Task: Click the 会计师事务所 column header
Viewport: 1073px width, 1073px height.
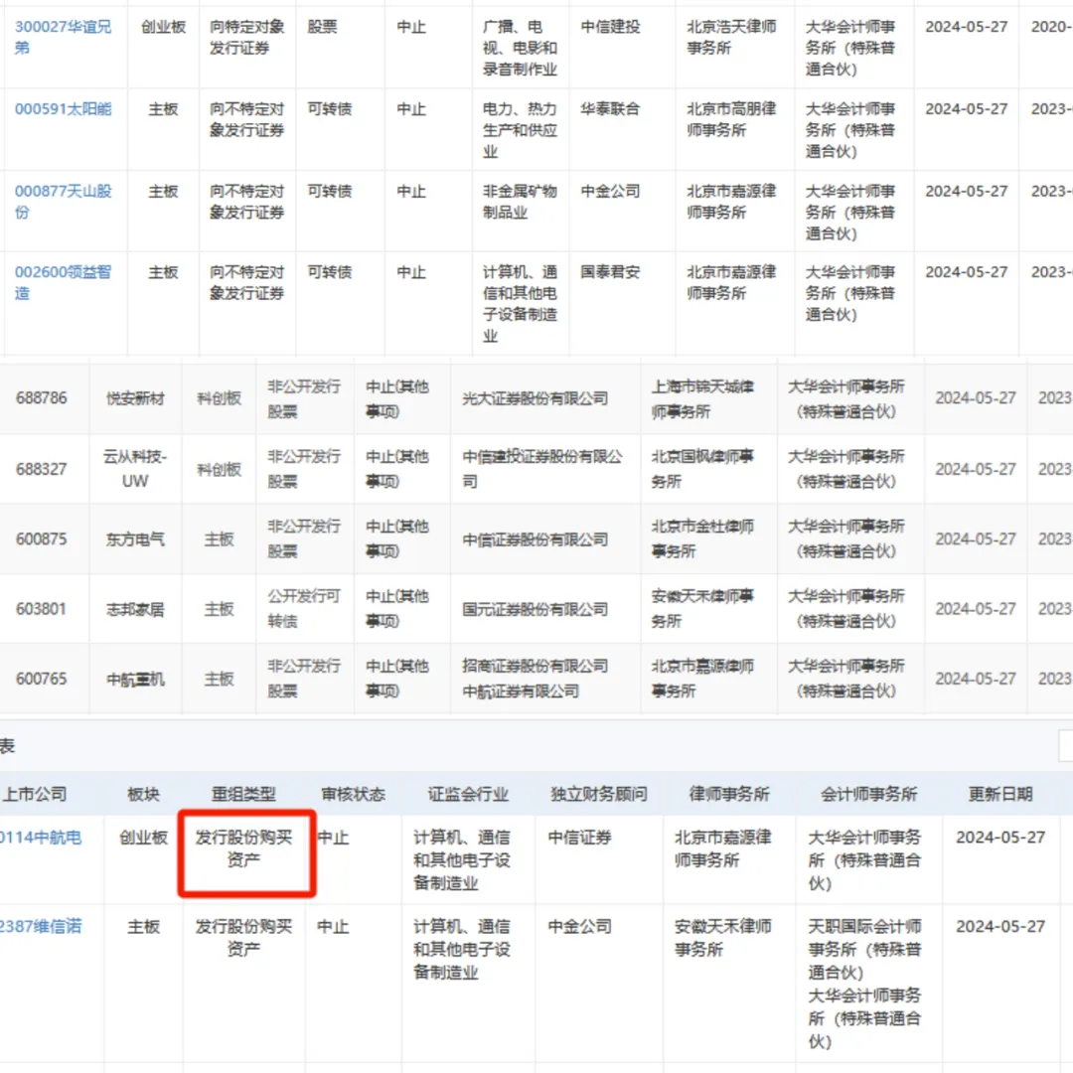Action: coord(869,794)
